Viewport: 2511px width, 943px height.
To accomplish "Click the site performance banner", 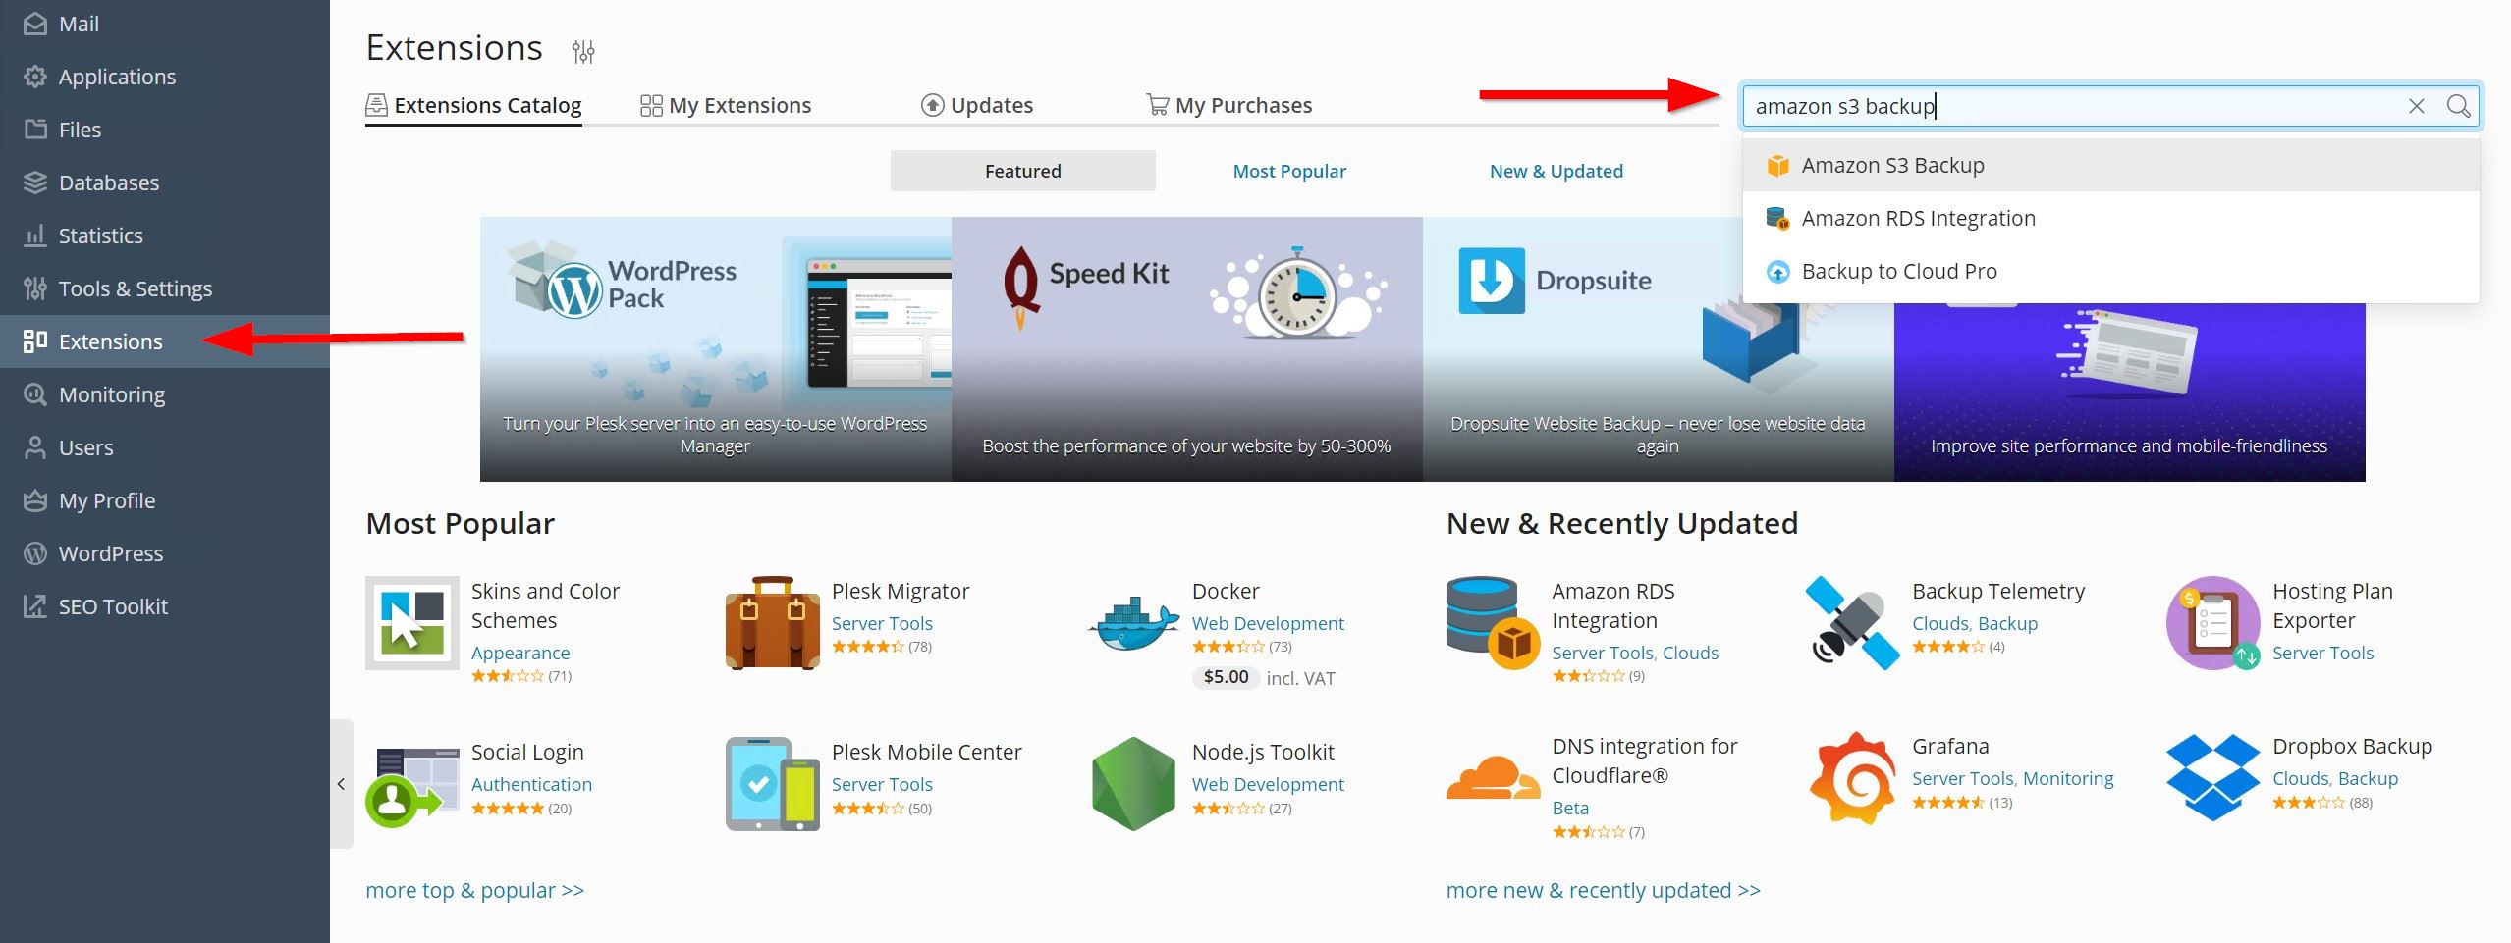I will pos(2130,393).
